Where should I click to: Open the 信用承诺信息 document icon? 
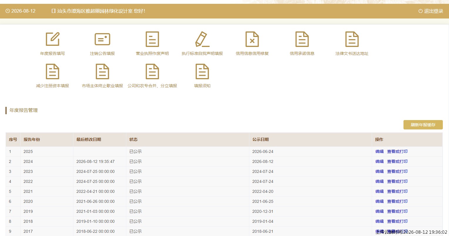click(x=302, y=39)
